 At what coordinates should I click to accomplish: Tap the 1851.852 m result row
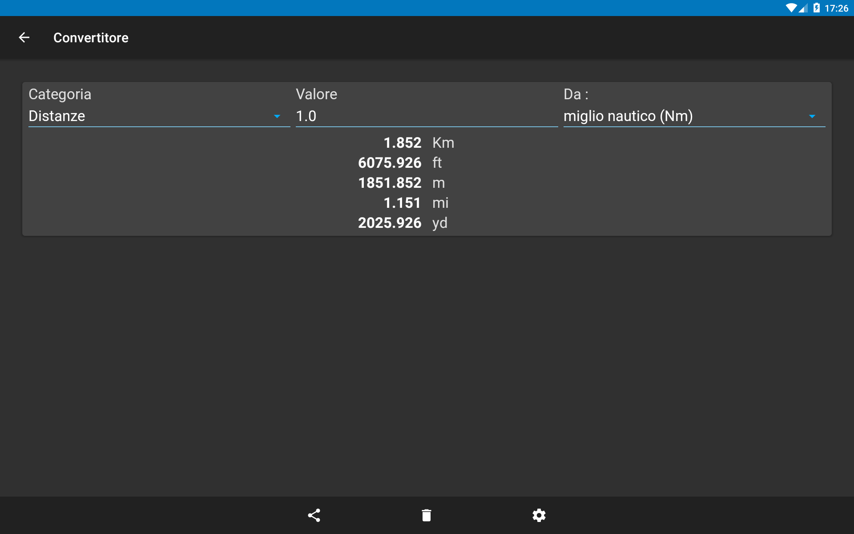(402, 183)
